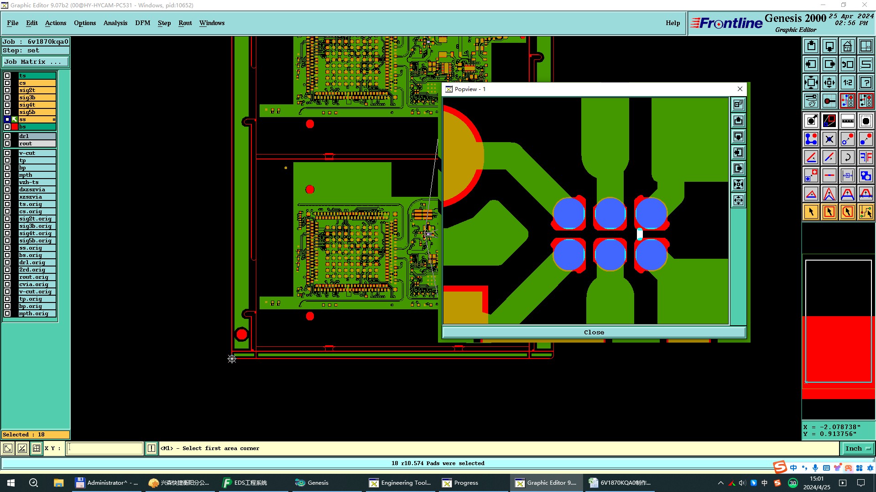The height and width of the screenshot is (492, 876).
Task: Click the pan down icon in main toolbar
Action: click(x=829, y=46)
